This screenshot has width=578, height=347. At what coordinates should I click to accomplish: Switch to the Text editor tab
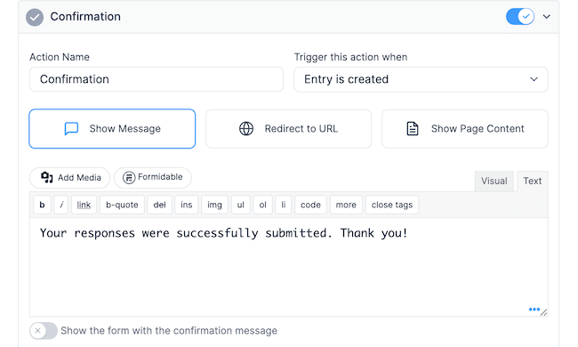click(x=533, y=181)
